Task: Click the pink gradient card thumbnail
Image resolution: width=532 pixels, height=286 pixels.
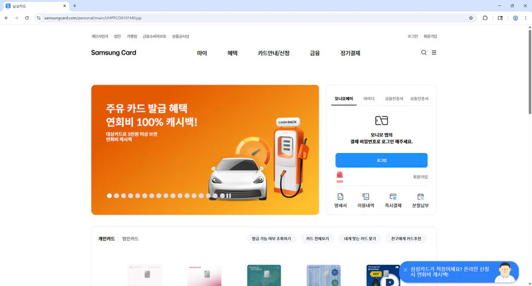Action: click(x=204, y=275)
